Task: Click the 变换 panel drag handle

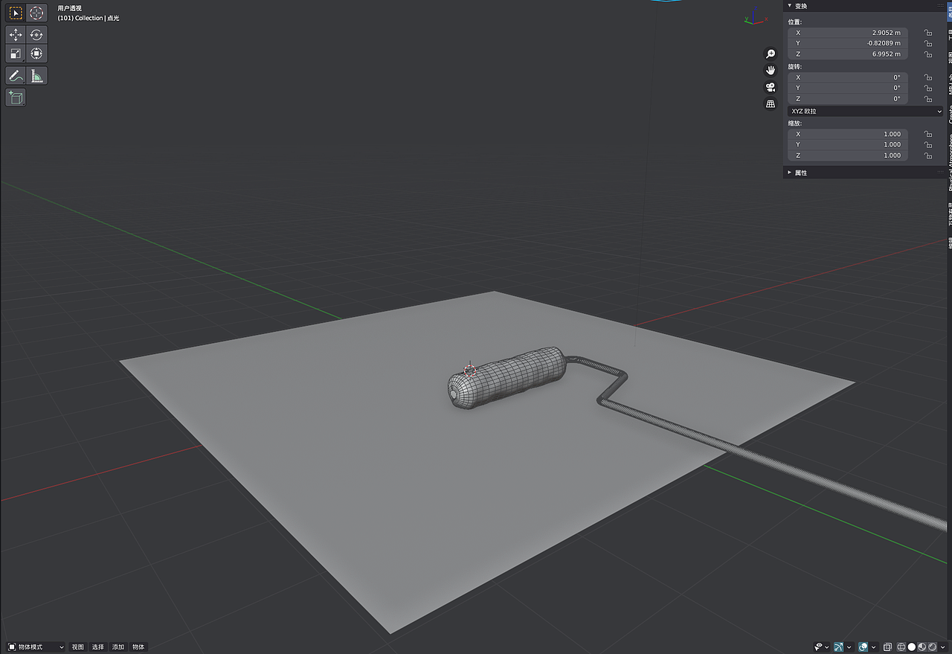Action: pos(940,6)
